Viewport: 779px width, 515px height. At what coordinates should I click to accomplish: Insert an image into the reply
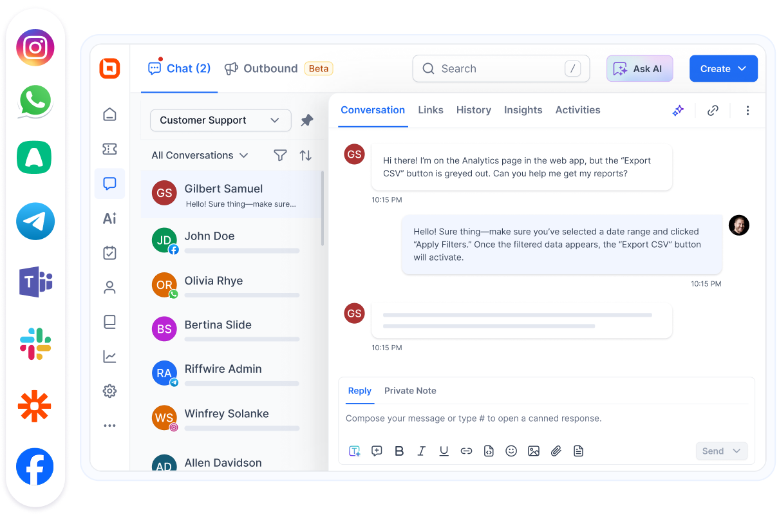pyautogui.click(x=534, y=451)
